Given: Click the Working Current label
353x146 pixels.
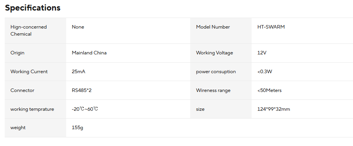Looking at the screenshot, I should click(29, 72).
